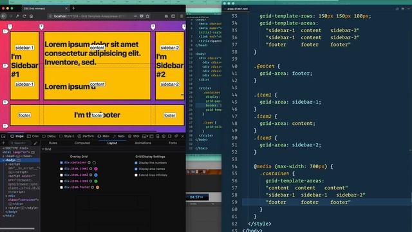Collapse the Grid section
Image resolution: width=412 pixels, height=232 pixels.
pyautogui.click(x=43, y=149)
